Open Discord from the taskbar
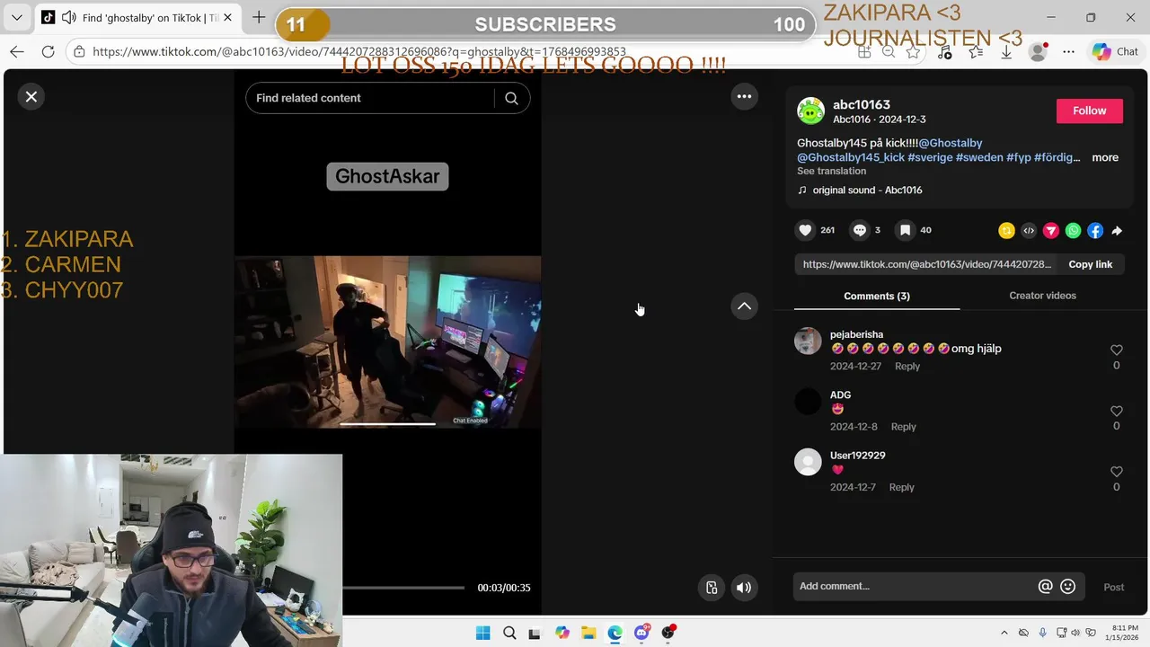1150x647 pixels. [641, 633]
